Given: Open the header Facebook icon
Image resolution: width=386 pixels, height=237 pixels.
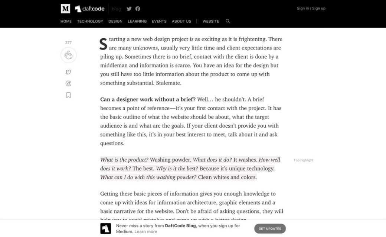Looking at the screenshot, I should 138,9.
